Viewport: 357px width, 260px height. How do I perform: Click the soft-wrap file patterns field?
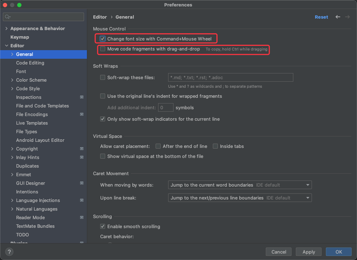point(231,77)
